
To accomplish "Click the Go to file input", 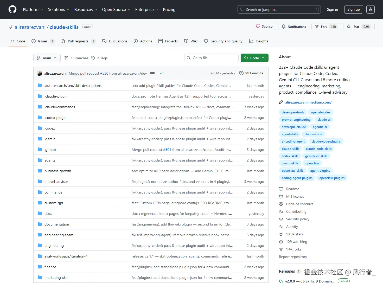I will coord(211,58).
